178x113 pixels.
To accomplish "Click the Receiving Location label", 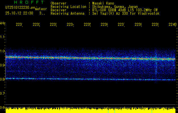I will coord(68,7).
